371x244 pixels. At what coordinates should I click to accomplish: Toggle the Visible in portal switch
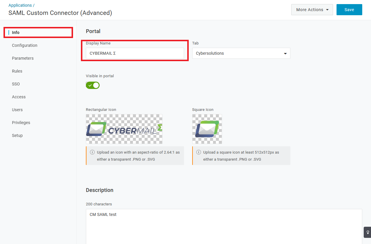pyautogui.click(x=93, y=85)
